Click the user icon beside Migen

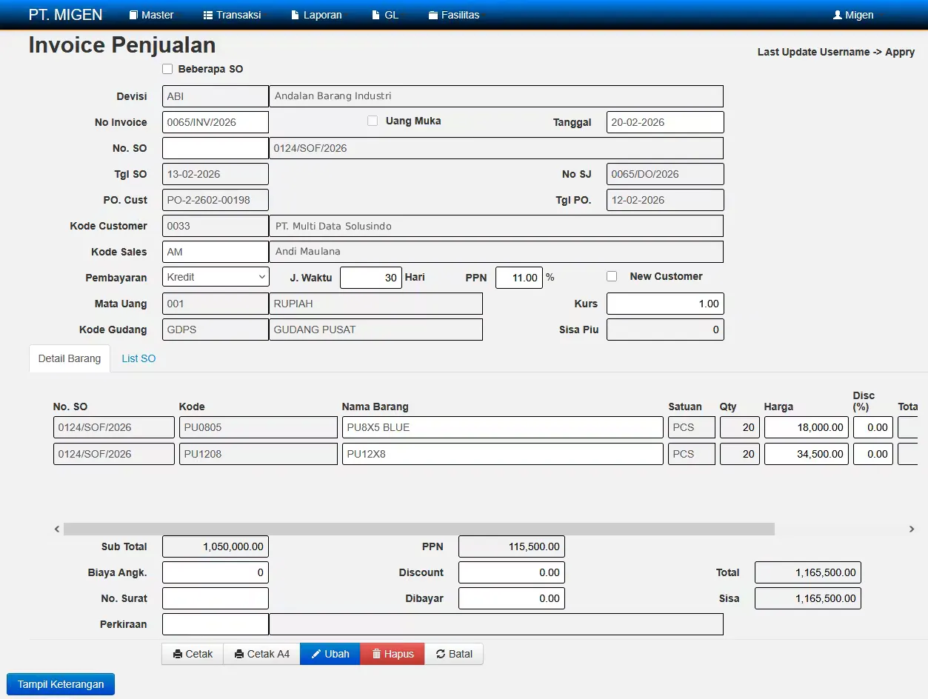[838, 15]
